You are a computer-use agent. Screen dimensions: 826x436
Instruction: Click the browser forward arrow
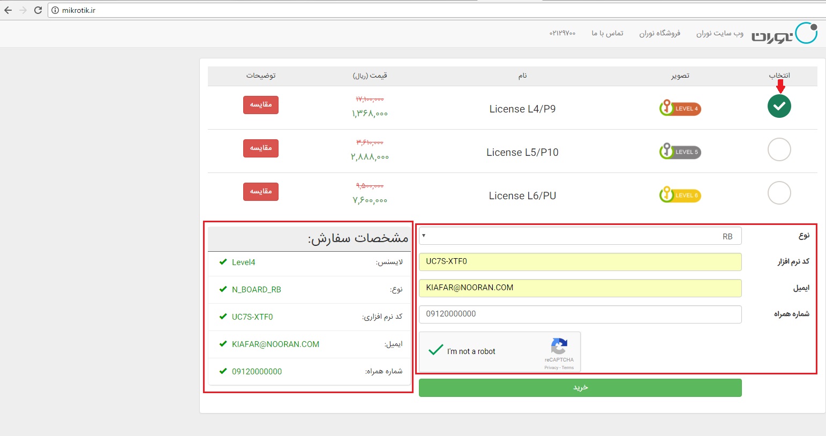[22, 10]
